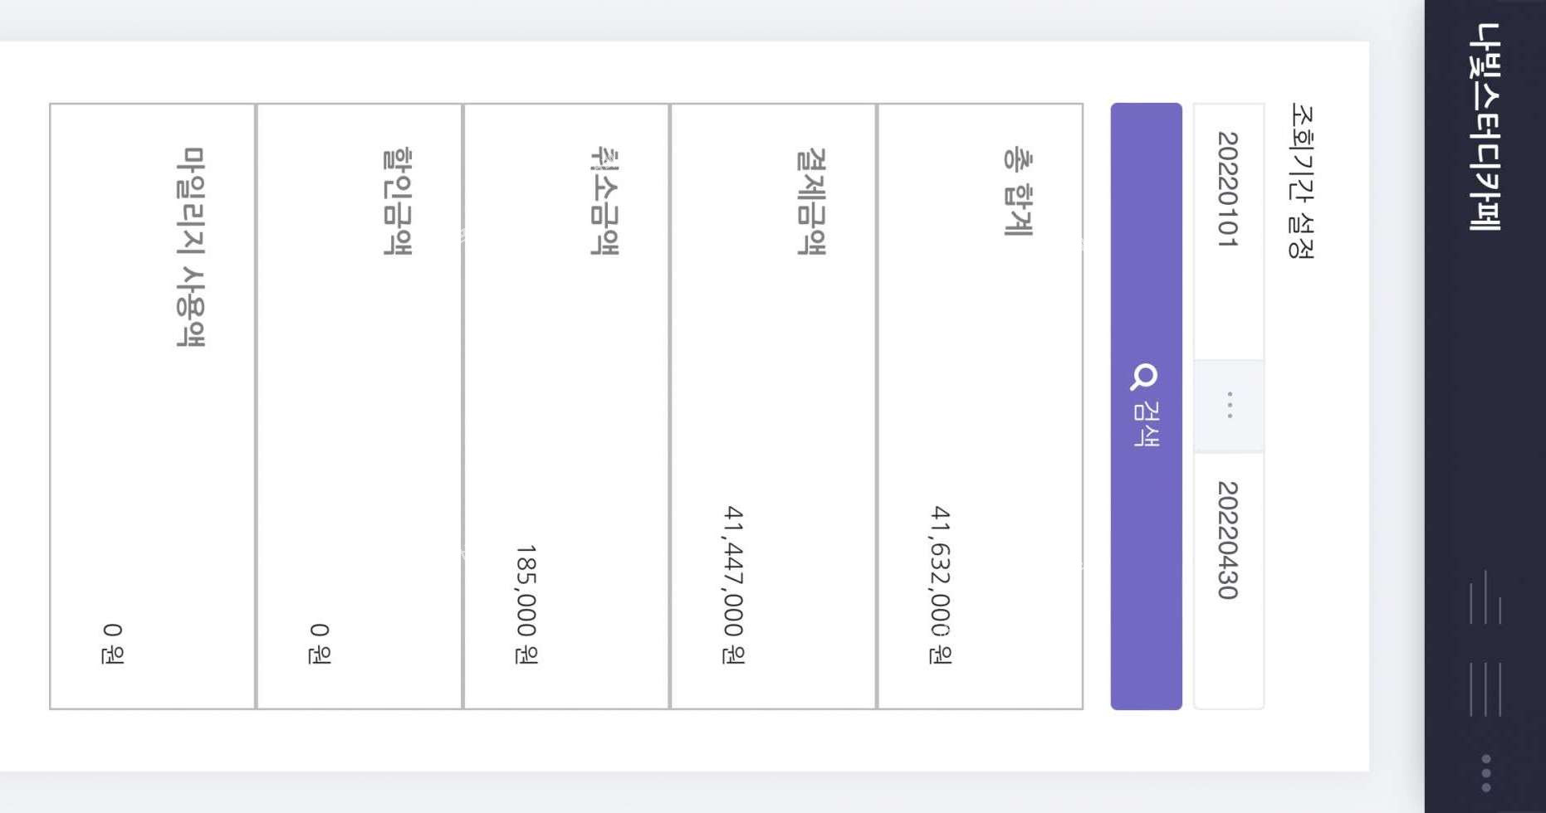Select the 할인금액 card label
Image resolution: width=1546 pixels, height=813 pixels.
point(397,202)
